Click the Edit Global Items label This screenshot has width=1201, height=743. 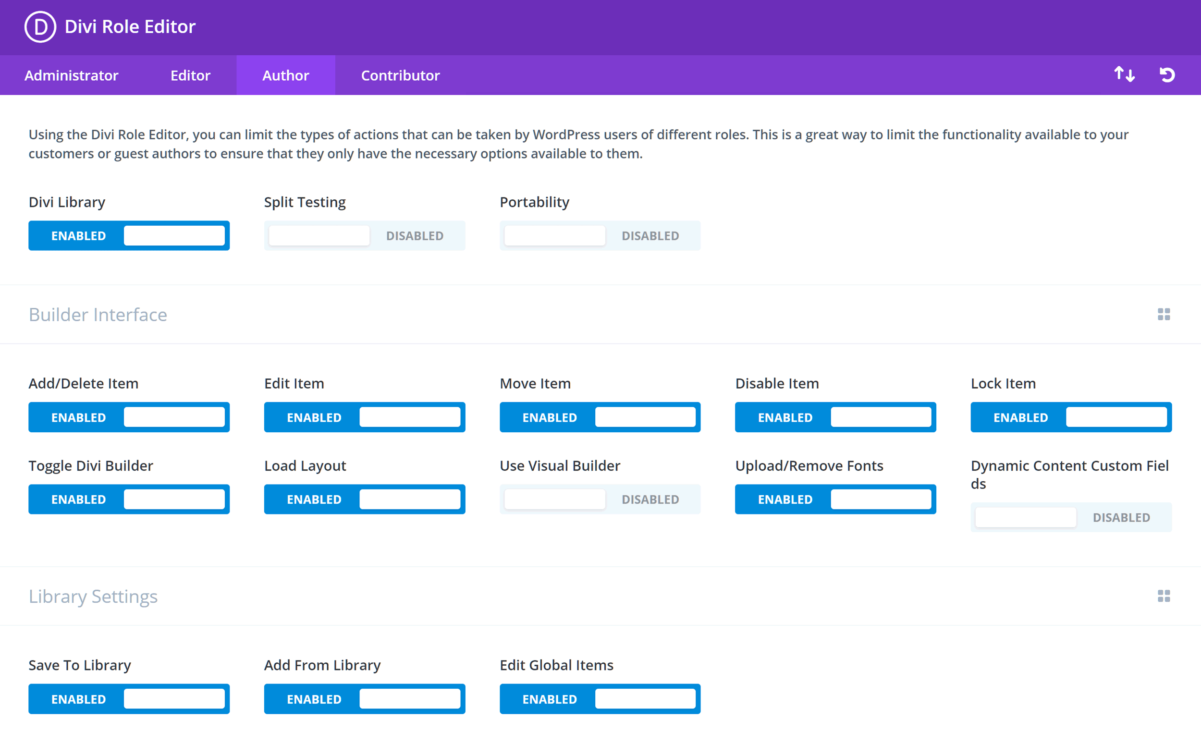(x=556, y=665)
